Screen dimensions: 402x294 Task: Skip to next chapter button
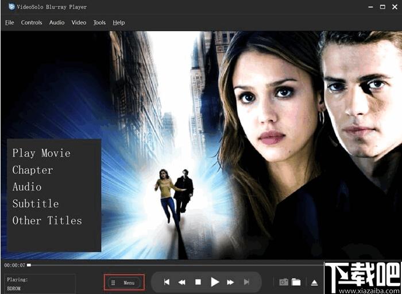(x=246, y=282)
